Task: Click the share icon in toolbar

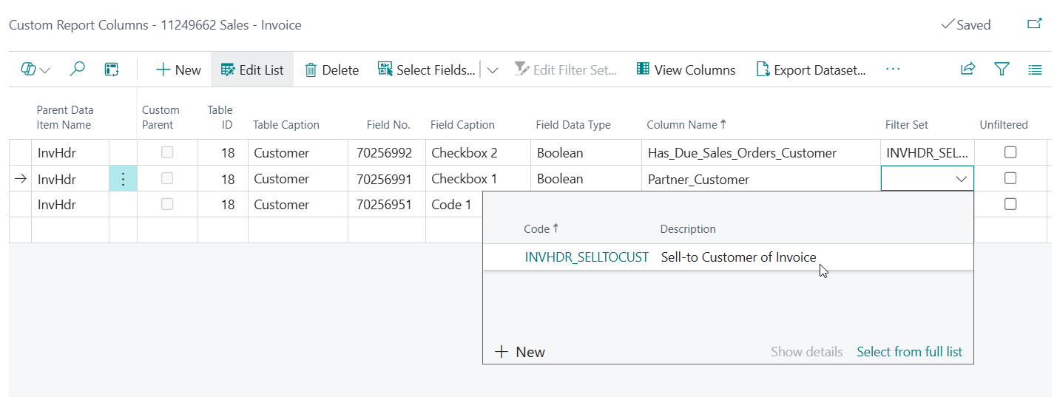Action: (x=967, y=69)
